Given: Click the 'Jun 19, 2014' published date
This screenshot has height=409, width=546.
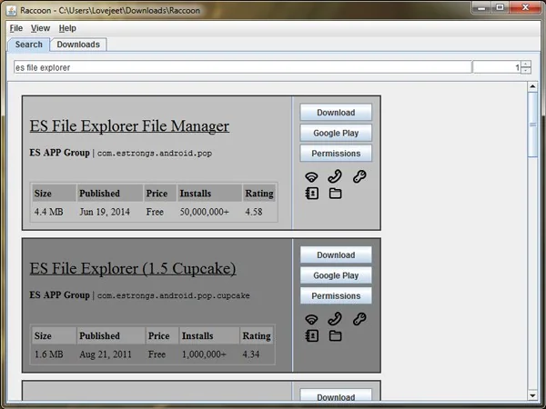Looking at the screenshot, I should click(105, 212).
